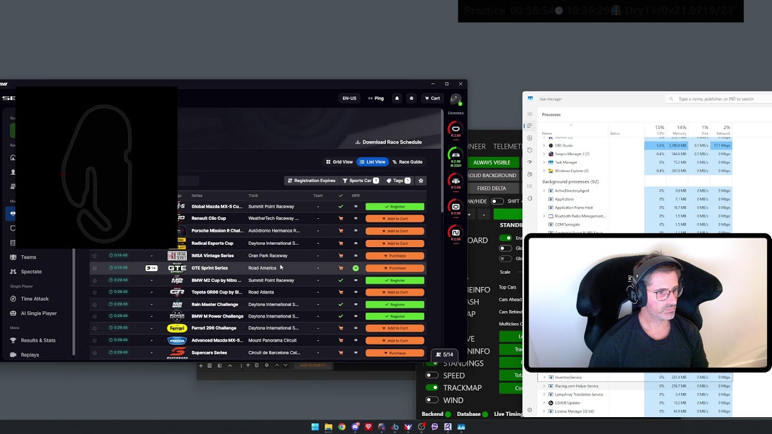Open the Cart in the iRacing header
The height and width of the screenshot is (434, 772).
[x=432, y=98]
